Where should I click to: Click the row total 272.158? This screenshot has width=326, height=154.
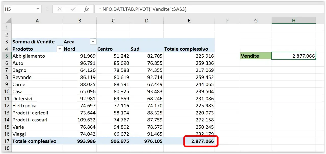(205, 120)
